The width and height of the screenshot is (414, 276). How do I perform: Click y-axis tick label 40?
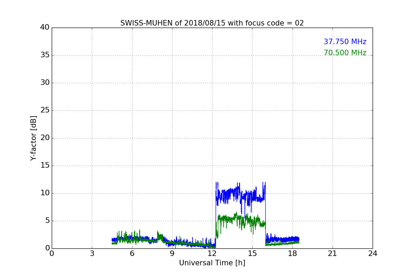pos(45,28)
